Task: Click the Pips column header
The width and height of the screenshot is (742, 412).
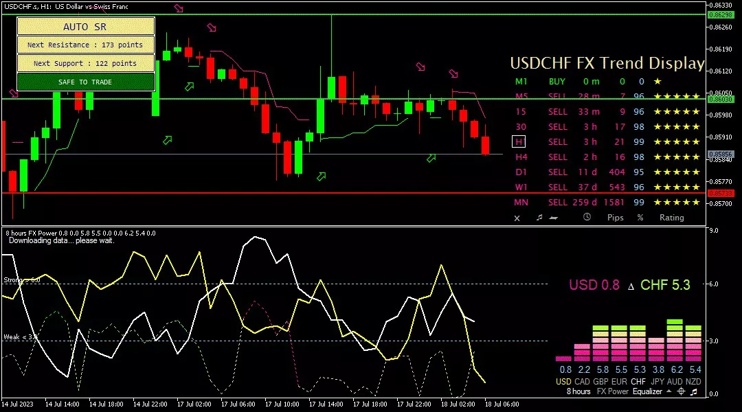Action: pyautogui.click(x=616, y=218)
